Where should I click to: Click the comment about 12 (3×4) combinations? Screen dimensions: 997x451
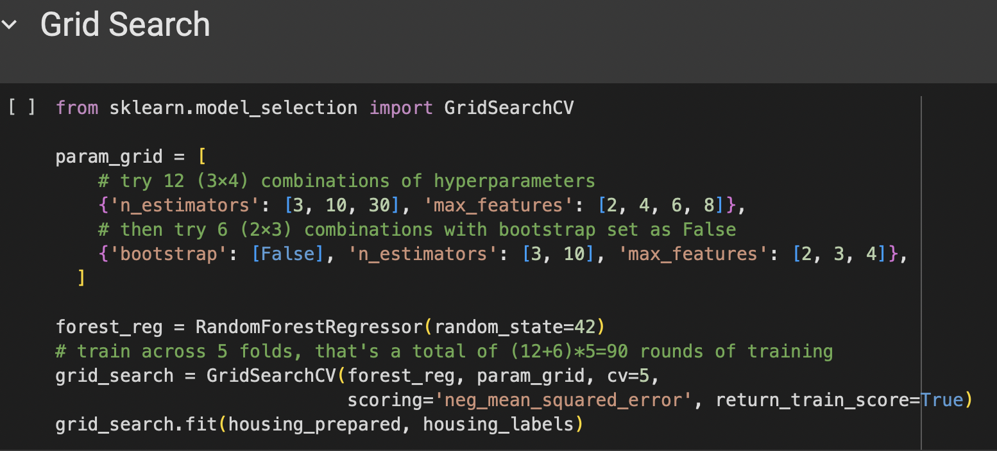coord(346,181)
